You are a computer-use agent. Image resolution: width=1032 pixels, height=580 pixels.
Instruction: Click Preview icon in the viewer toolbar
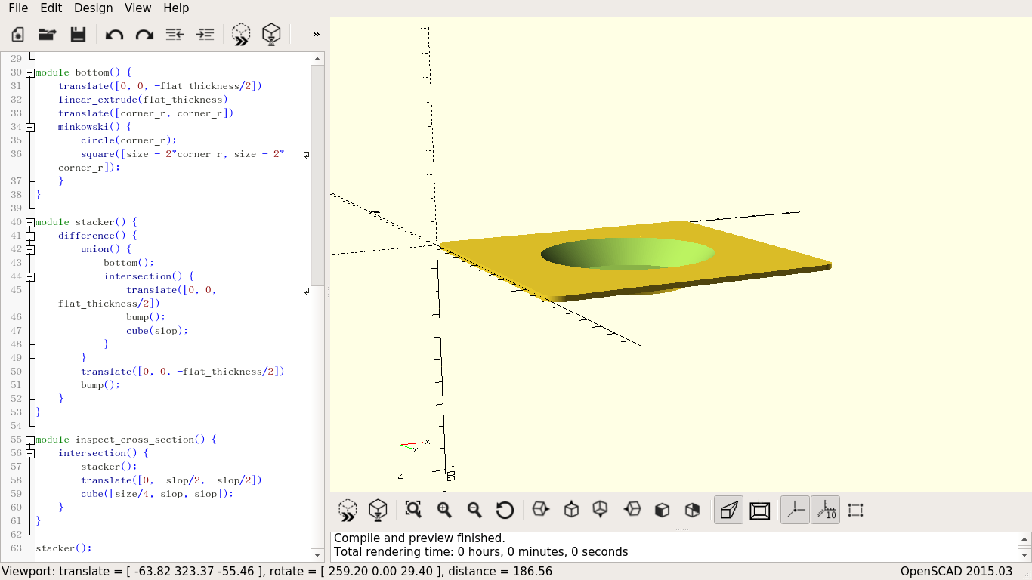point(348,511)
